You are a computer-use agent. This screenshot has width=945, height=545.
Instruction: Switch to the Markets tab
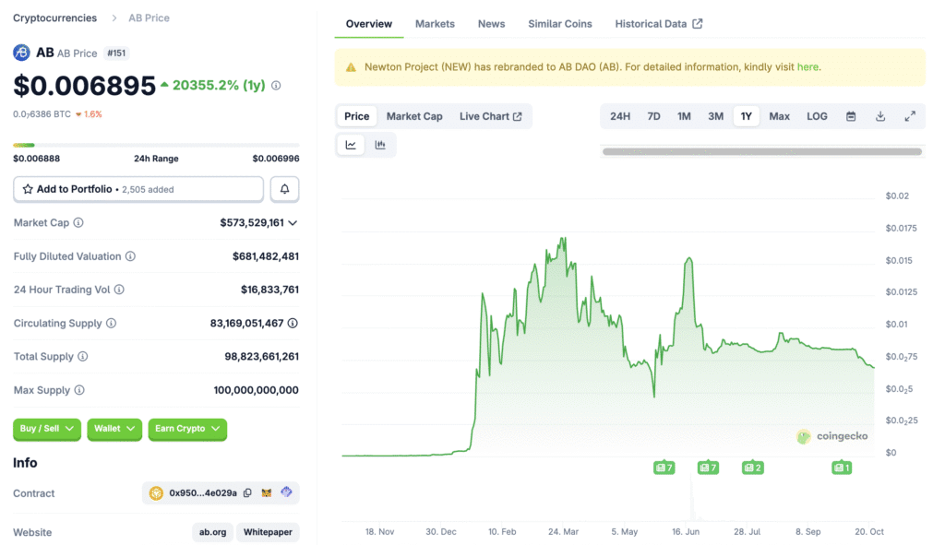435,24
